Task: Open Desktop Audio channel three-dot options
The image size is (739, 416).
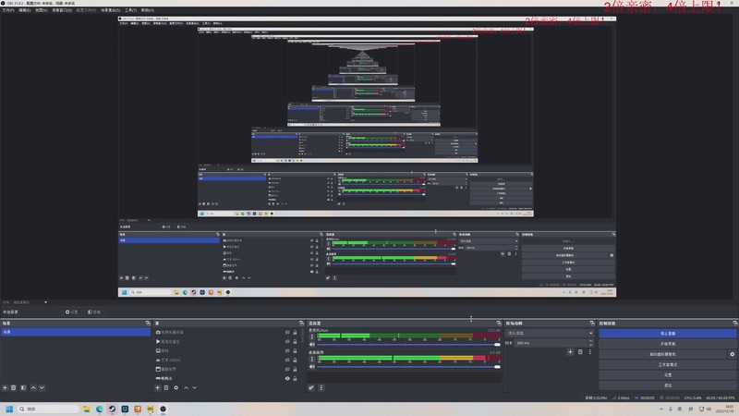Action: coord(311,359)
